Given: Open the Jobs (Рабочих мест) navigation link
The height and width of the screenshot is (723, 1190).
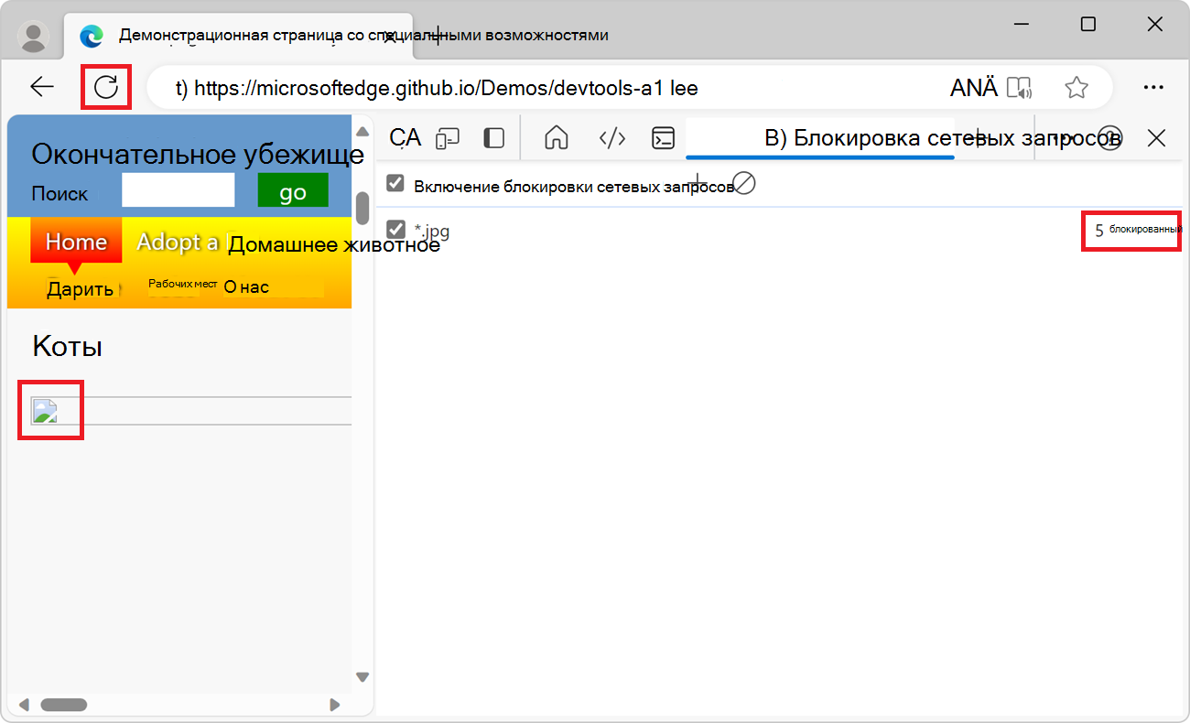Looking at the screenshot, I should coord(182,285).
